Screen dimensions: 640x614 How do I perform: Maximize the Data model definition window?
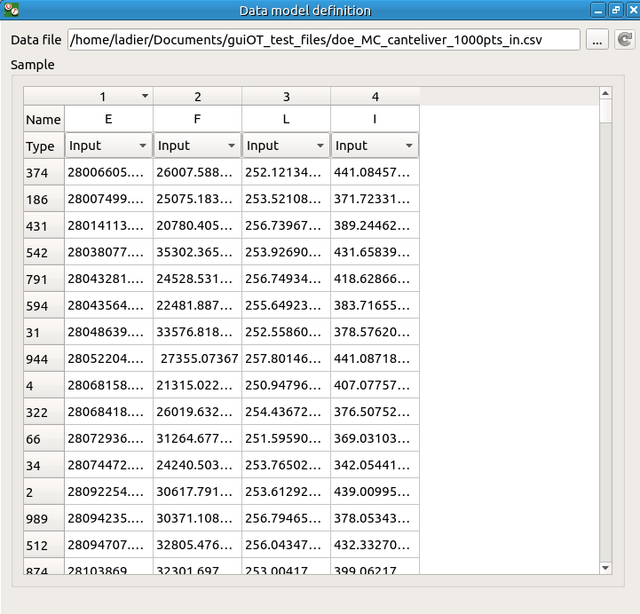[x=614, y=10]
